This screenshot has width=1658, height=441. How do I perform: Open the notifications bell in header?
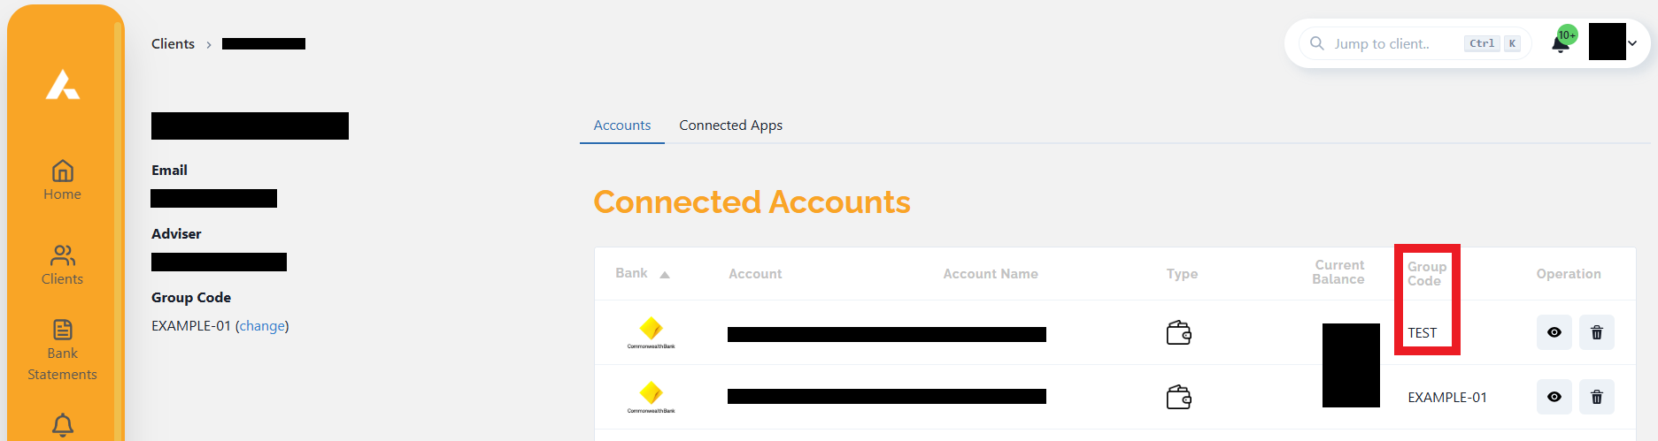1561,43
